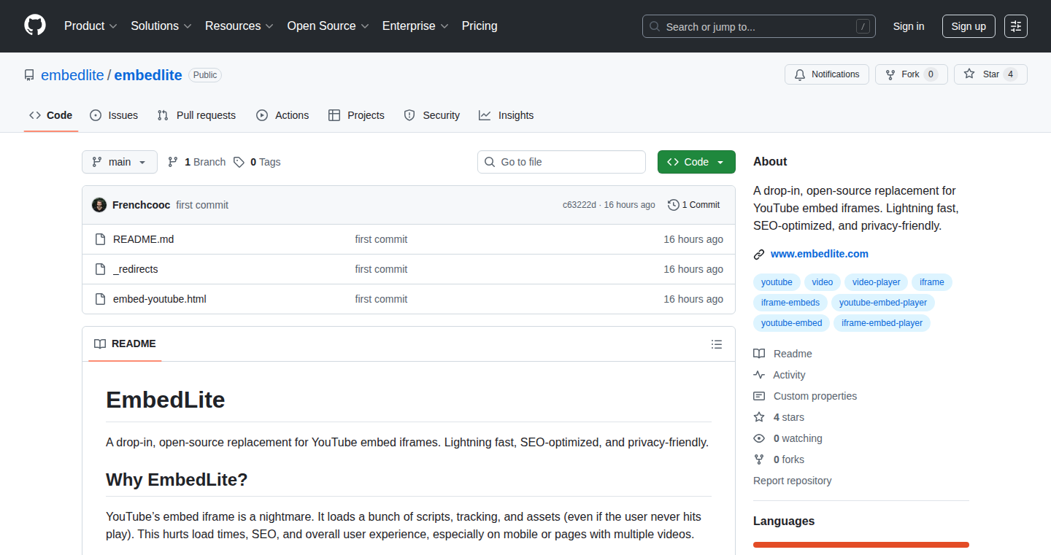Click the Notifications bell button

pyautogui.click(x=827, y=74)
